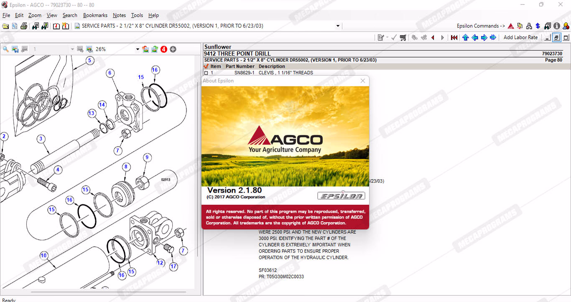Click the shopping cart icon
The width and height of the screenshot is (571, 302).
pyautogui.click(x=403, y=38)
